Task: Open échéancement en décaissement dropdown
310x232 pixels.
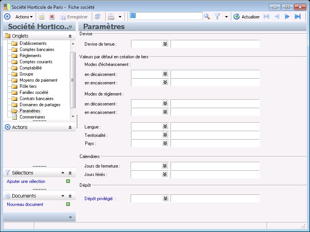Action: 165,74
